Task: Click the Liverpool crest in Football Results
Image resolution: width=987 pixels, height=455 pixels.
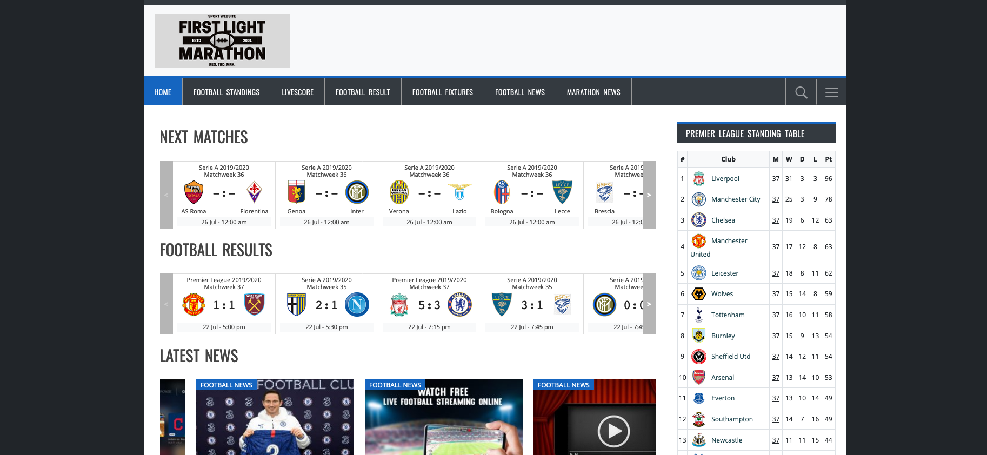Action: click(x=399, y=305)
